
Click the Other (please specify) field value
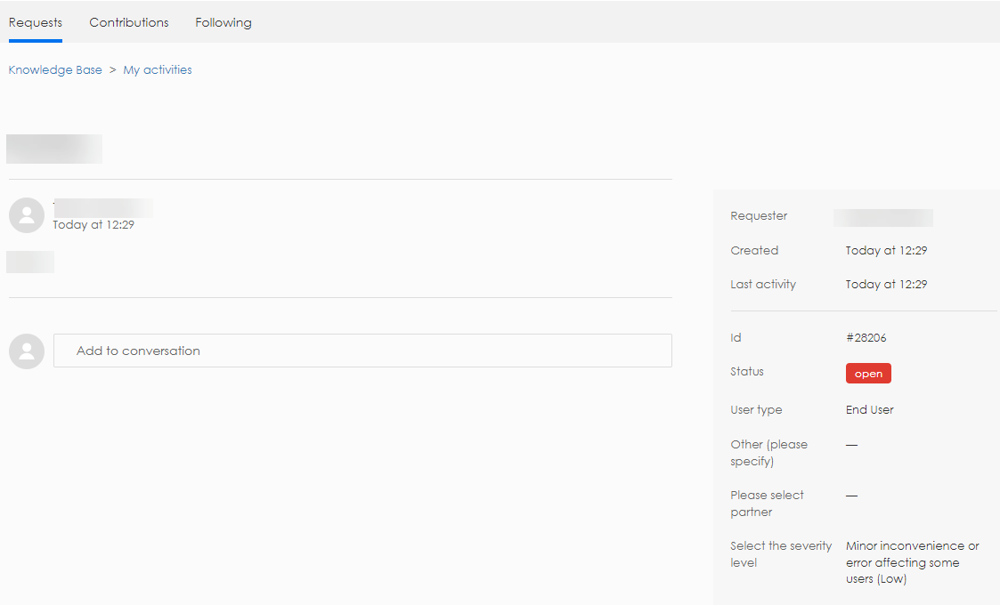tap(851, 444)
